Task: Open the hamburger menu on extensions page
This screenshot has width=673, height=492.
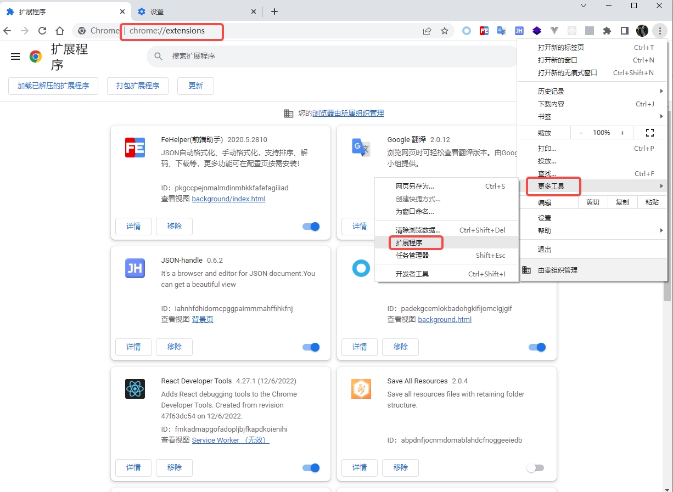Action: pyautogui.click(x=15, y=56)
